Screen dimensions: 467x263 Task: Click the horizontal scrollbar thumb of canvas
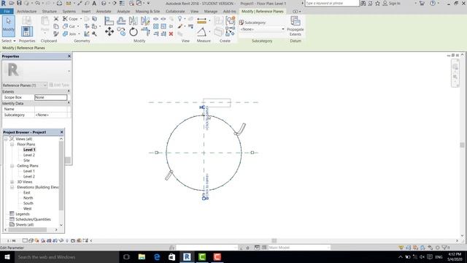click(274, 240)
